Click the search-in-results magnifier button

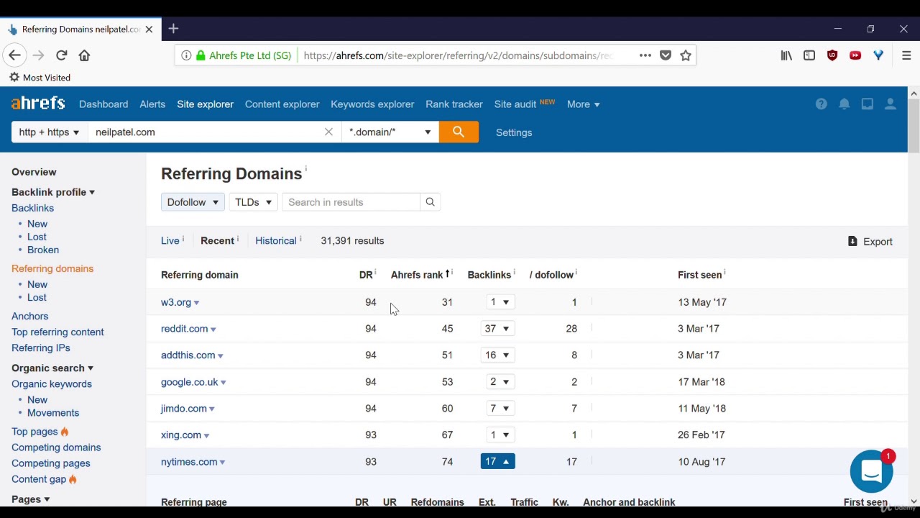(430, 202)
